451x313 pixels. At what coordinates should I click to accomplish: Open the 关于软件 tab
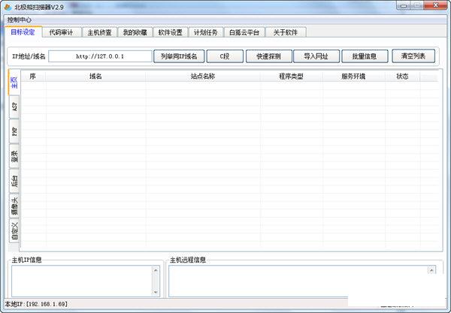pyautogui.click(x=285, y=32)
